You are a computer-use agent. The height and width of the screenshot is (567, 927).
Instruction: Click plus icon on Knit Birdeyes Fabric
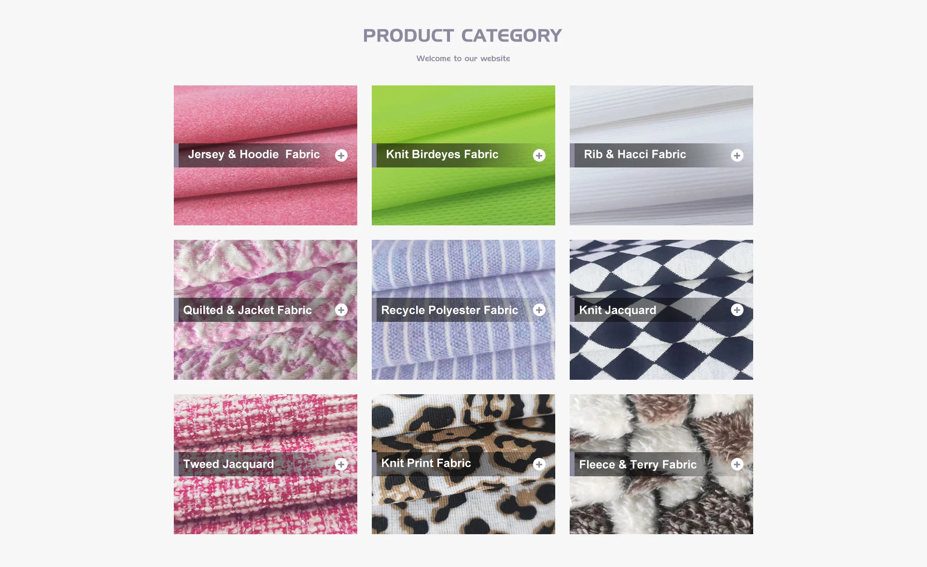539,155
